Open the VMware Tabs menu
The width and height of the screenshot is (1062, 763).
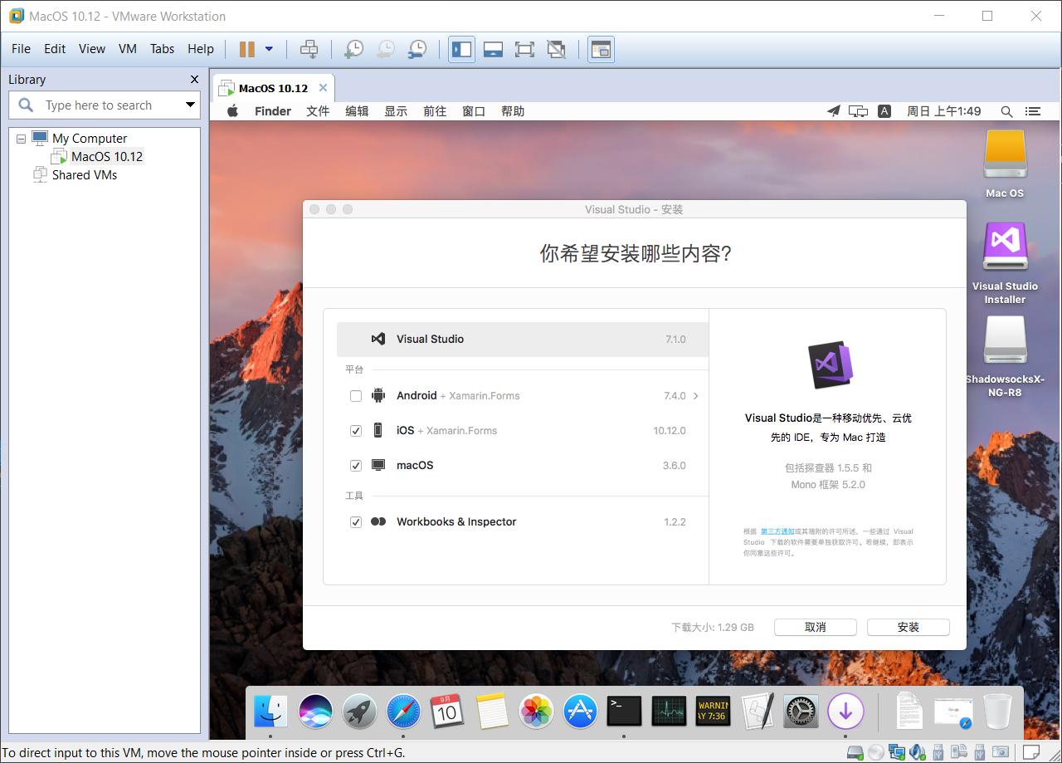tap(163, 49)
